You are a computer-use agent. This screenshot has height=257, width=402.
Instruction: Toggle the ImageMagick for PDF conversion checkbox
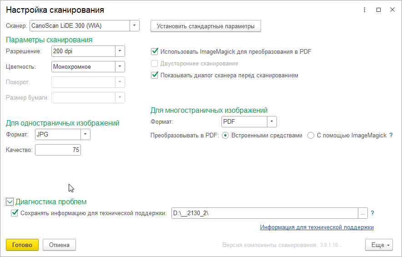155,51
